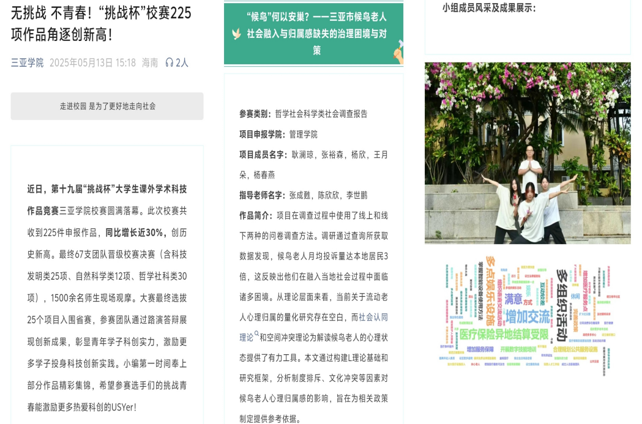642x424 pixels.
Task: Open the colorful word cloud image
Action: [527, 315]
